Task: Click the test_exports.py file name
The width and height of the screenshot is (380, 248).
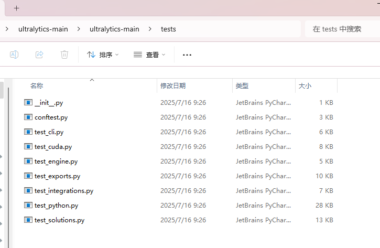Action: [58, 176]
